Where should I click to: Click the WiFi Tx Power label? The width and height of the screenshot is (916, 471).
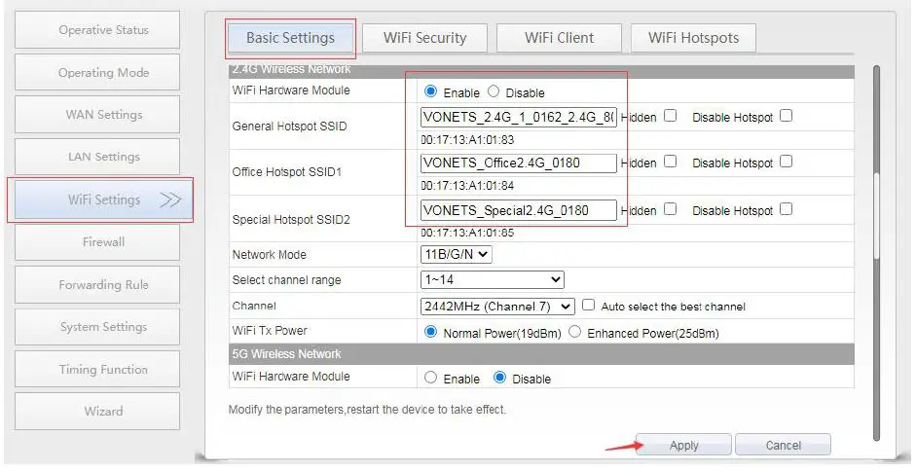(270, 331)
